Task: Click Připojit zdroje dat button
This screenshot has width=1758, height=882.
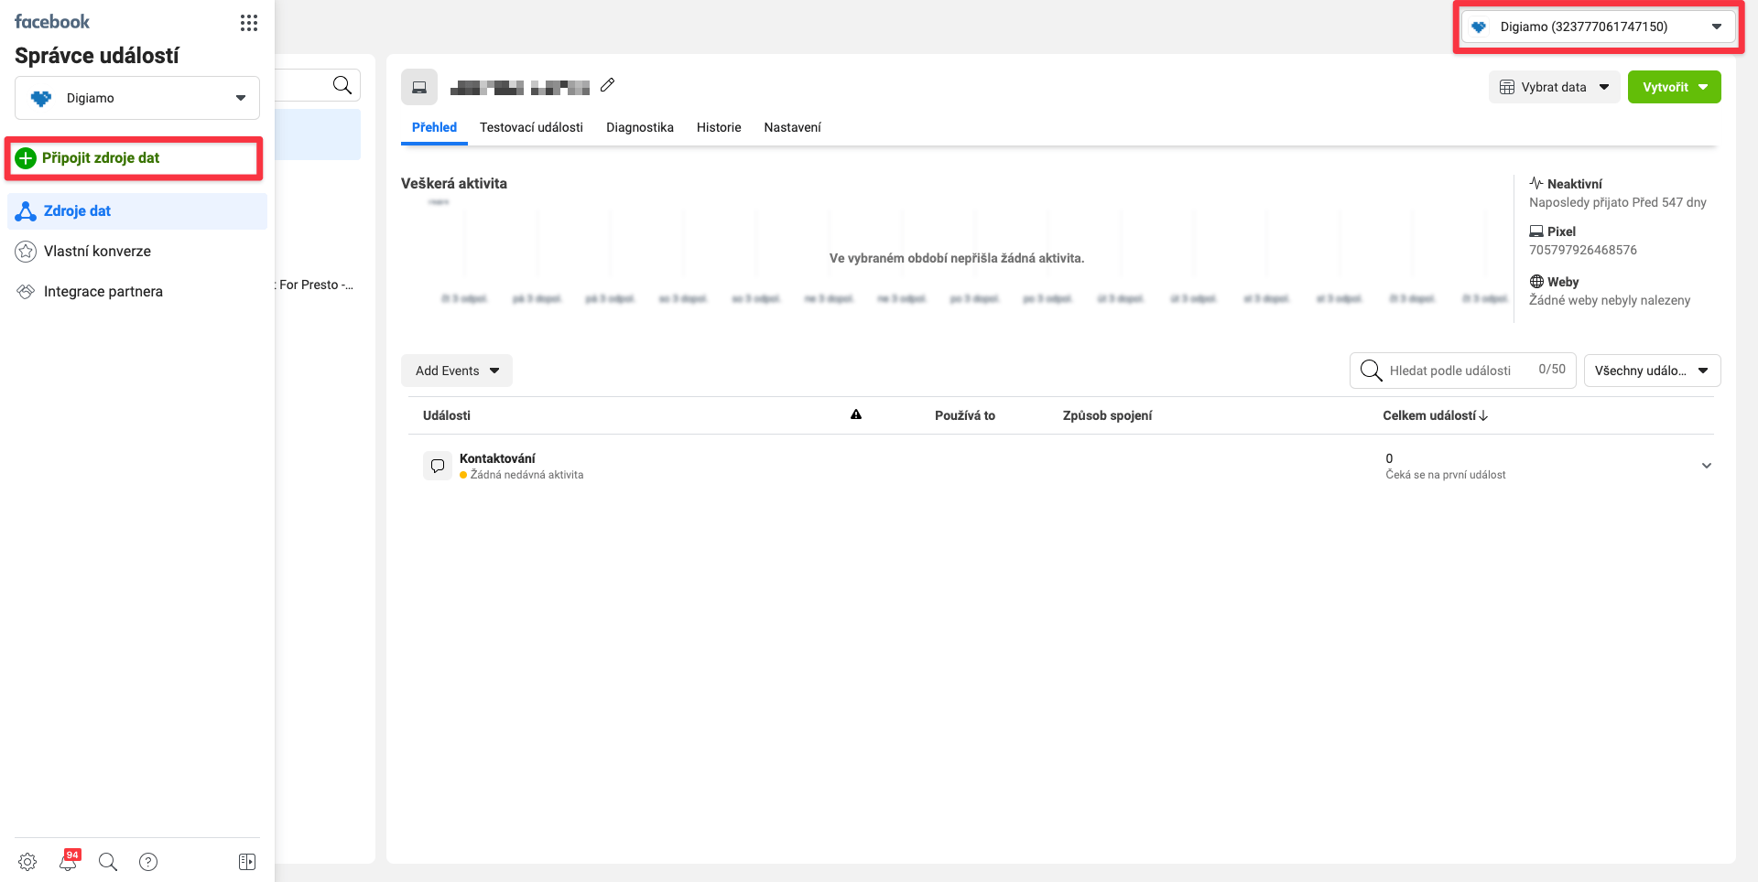Action: click(101, 157)
